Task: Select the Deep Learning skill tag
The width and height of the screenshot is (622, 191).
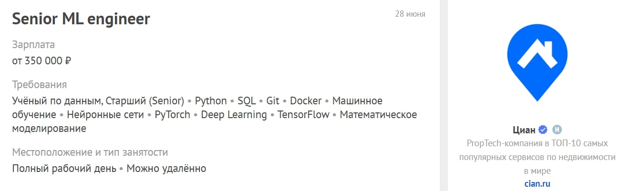Action: (234, 115)
